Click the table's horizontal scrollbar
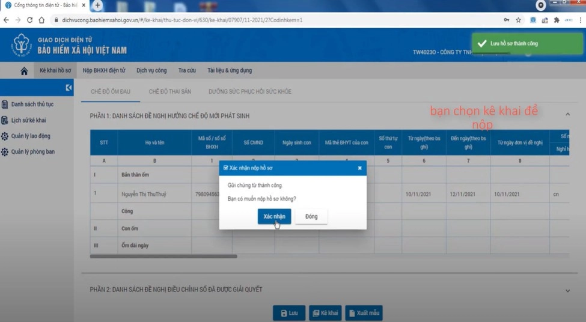Viewport: 586px width, 322px height. click(x=163, y=257)
